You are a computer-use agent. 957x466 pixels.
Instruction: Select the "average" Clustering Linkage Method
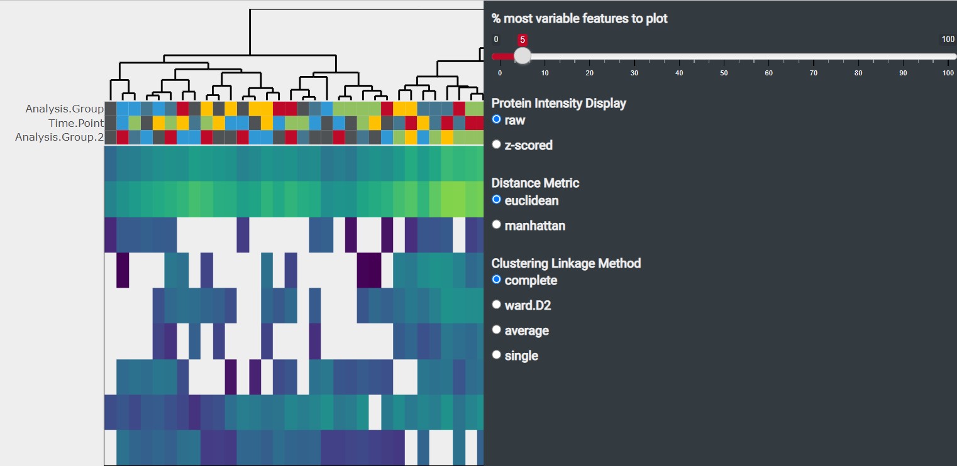pos(497,329)
